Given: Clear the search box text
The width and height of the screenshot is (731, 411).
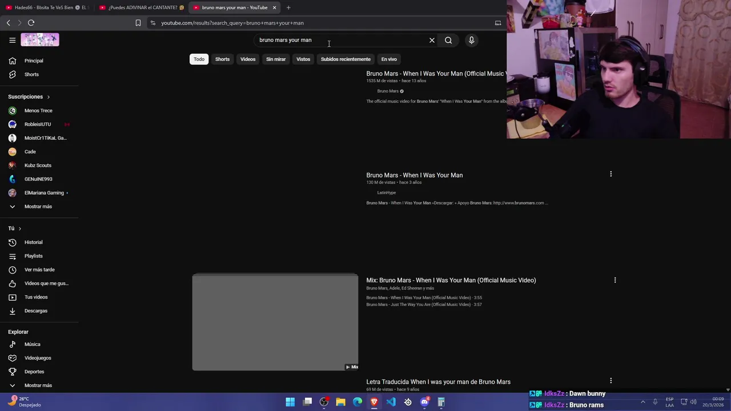Looking at the screenshot, I should coord(432,40).
